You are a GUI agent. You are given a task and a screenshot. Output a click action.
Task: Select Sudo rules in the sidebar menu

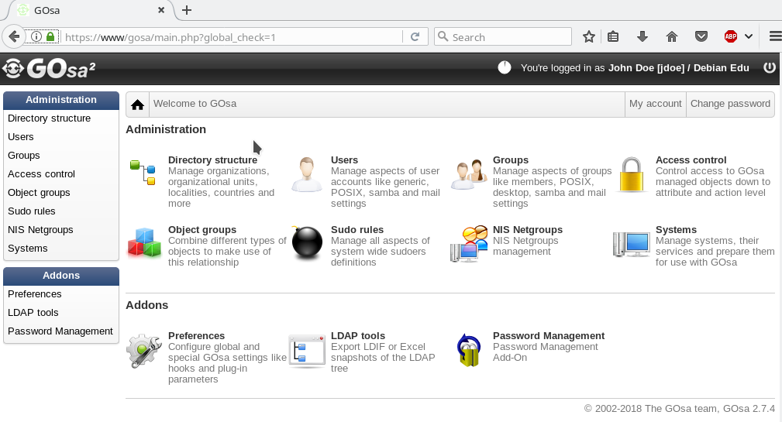point(32,211)
